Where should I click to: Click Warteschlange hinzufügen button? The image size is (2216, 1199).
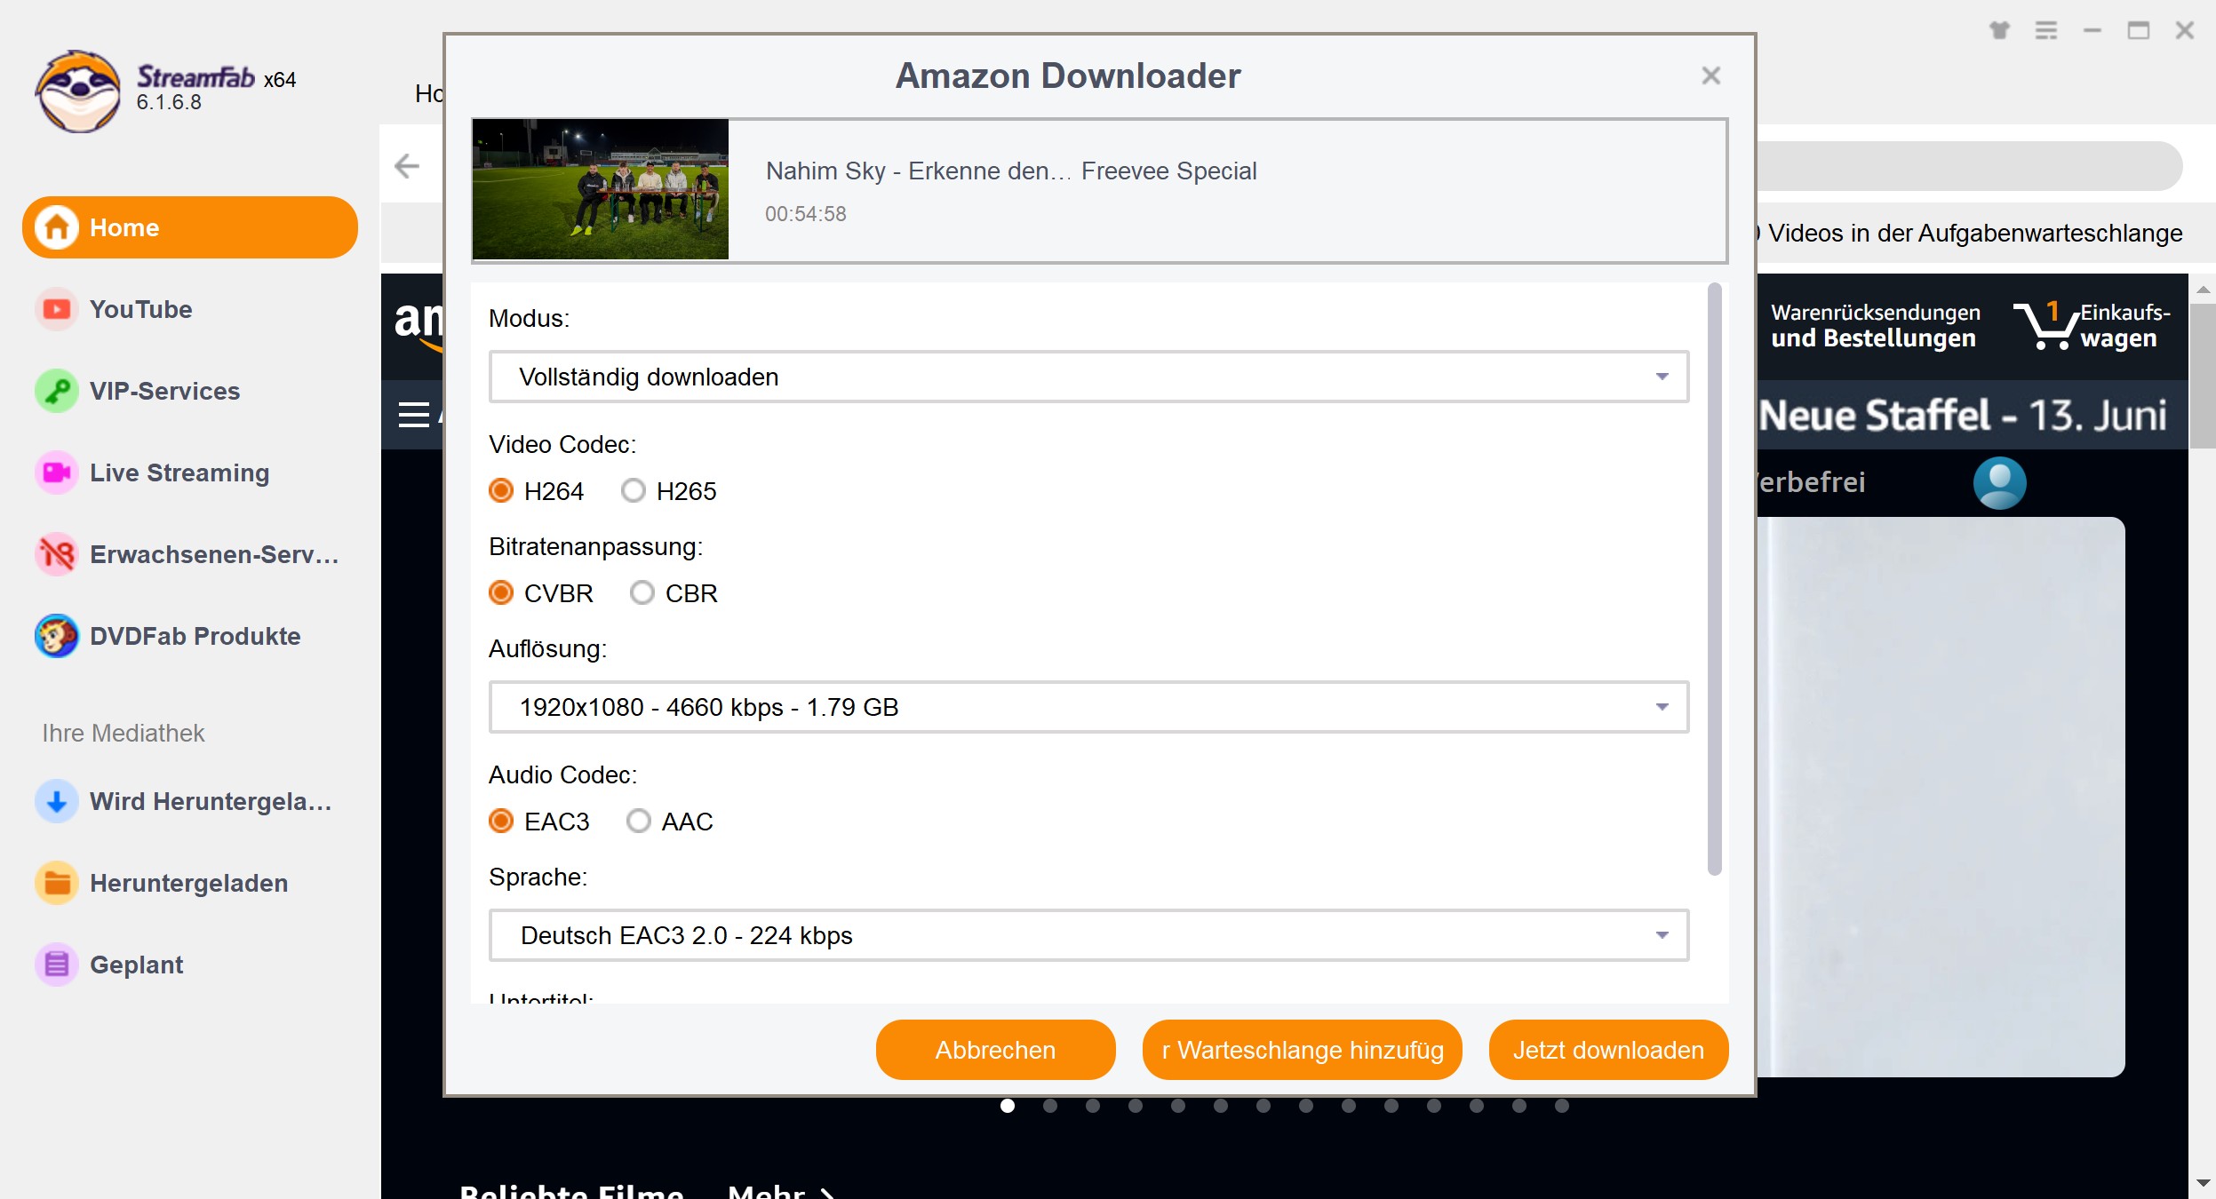(x=1303, y=1050)
